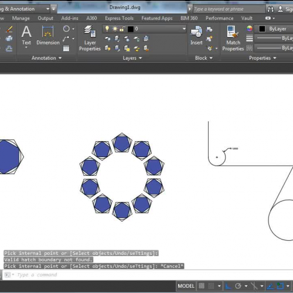Click the layer 0 black color swatch
293x293 pixels.
pyautogui.click(x=131, y=29)
